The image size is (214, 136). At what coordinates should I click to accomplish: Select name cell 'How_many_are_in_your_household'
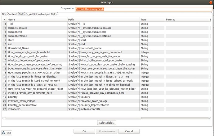pyautogui.click(x=37, y=52)
